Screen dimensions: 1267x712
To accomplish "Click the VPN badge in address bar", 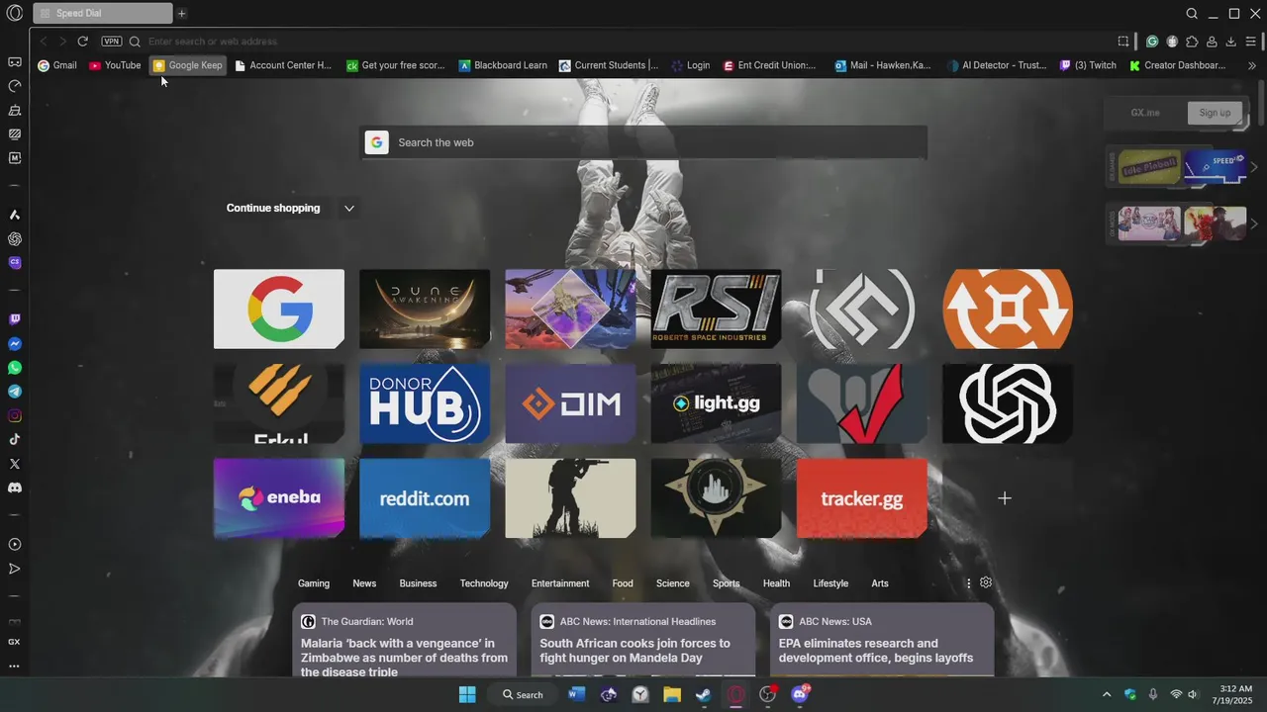I will 112,42.
